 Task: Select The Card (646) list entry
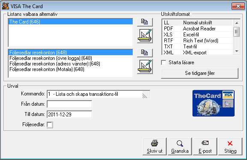pos(70,21)
